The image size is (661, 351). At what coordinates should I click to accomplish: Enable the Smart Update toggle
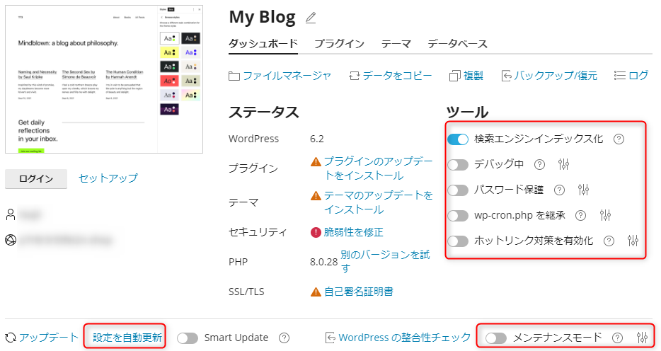188,338
